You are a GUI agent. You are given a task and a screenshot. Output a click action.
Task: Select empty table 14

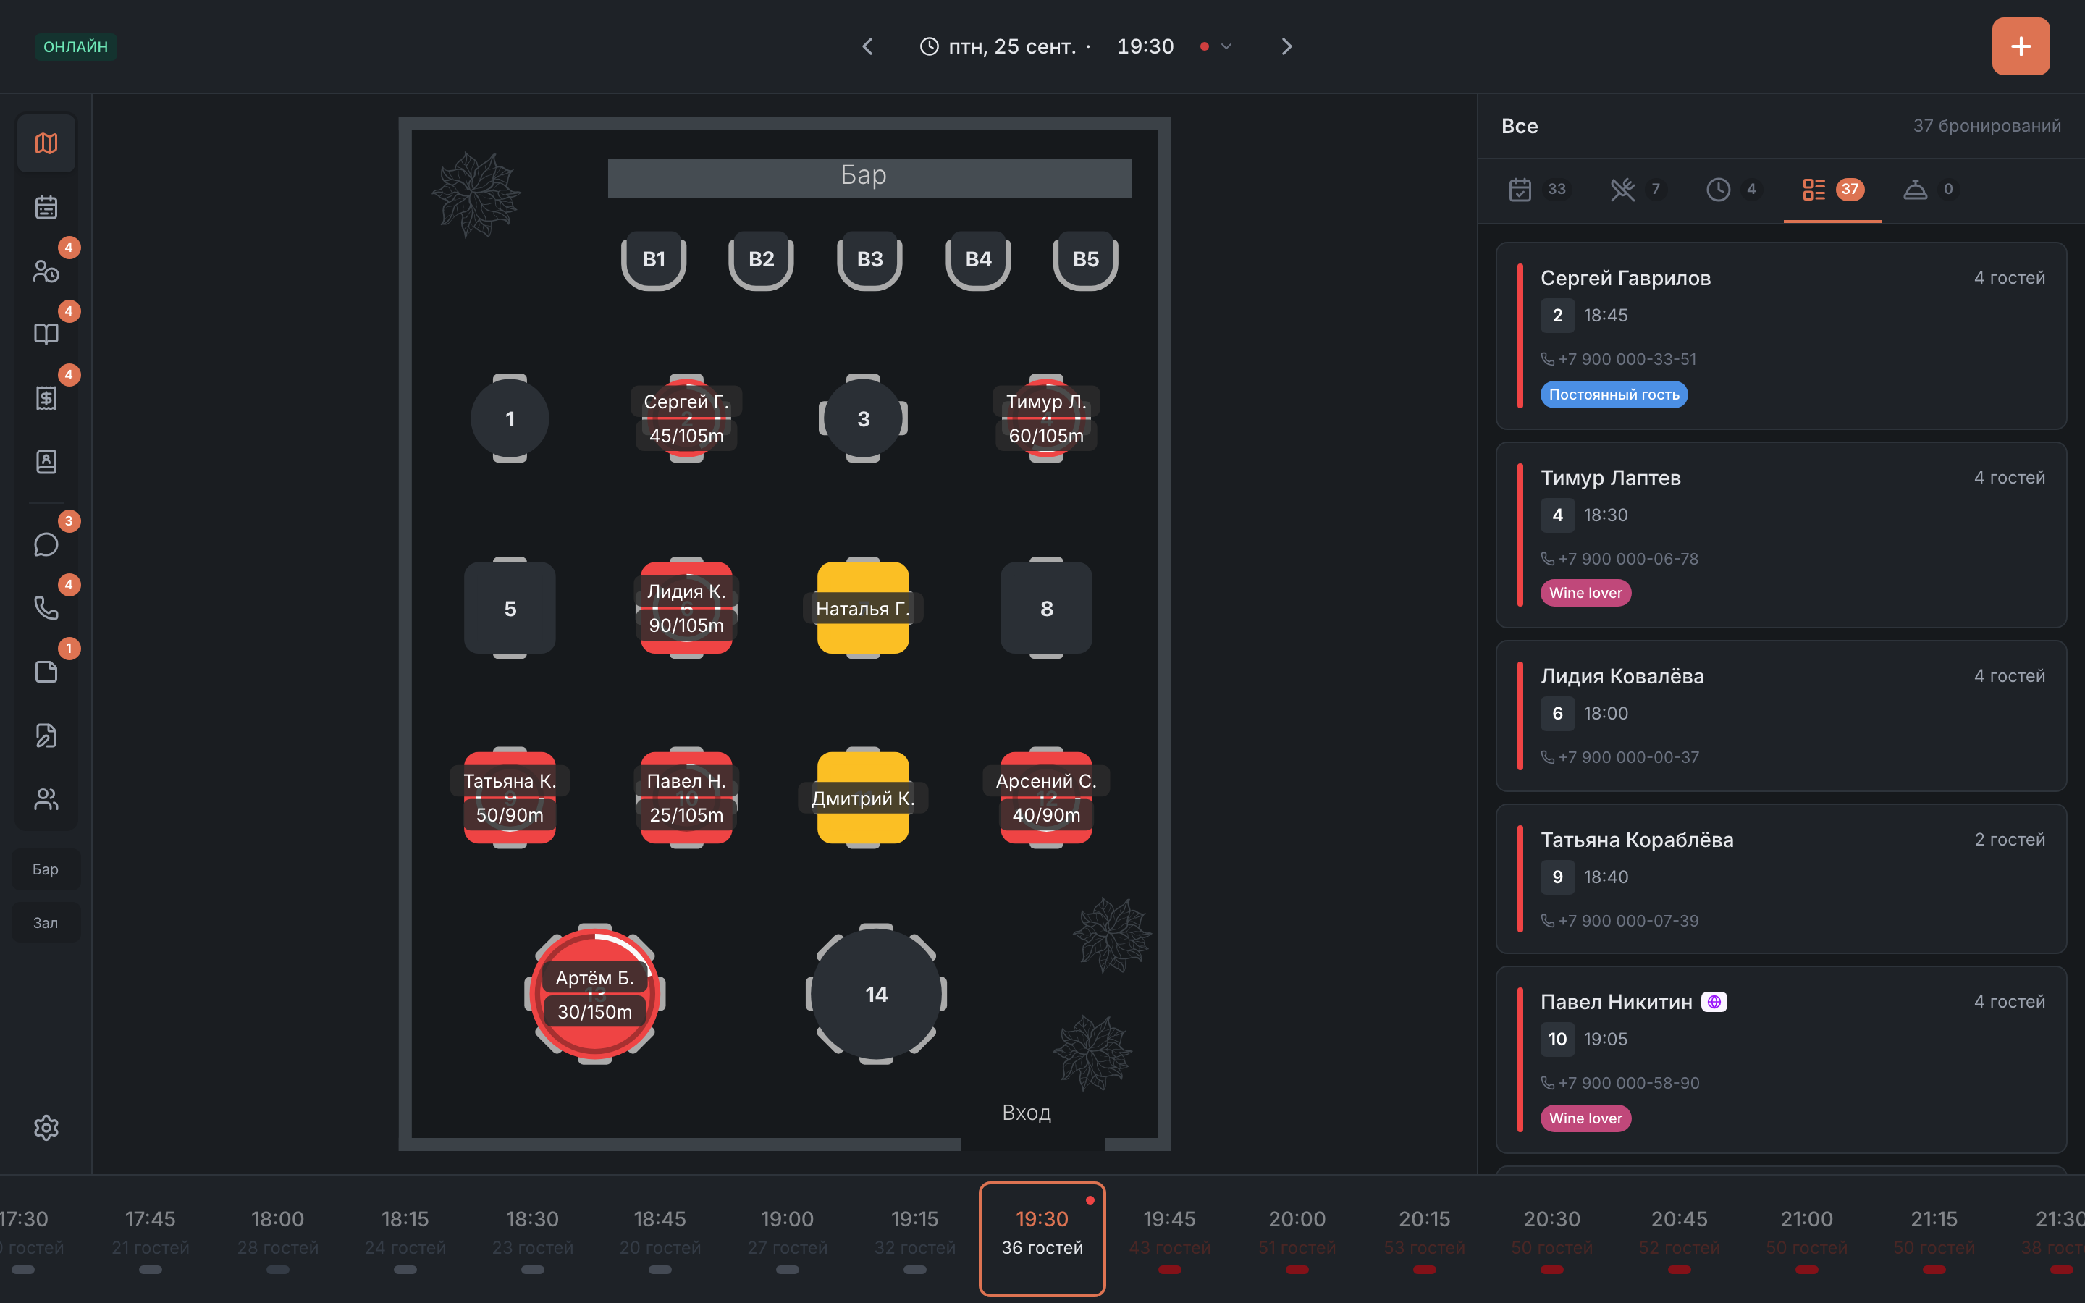[x=876, y=995]
